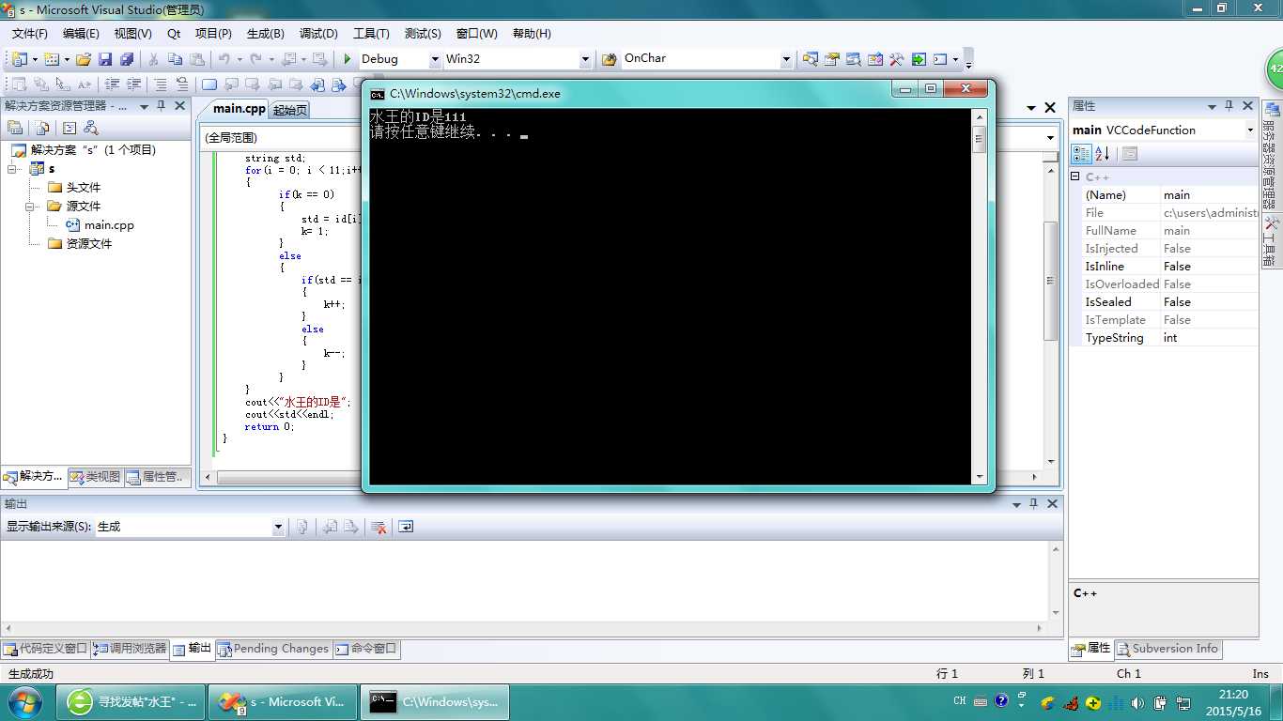Collapse project s node in Solution Explorer
Screen dimensions: 1283x721
(12, 169)
